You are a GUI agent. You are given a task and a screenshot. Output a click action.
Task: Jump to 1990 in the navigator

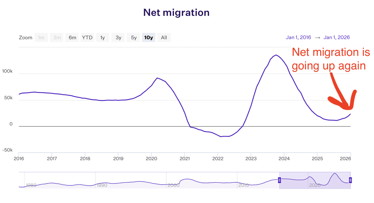pyautogui.click(x=102, y=185)
